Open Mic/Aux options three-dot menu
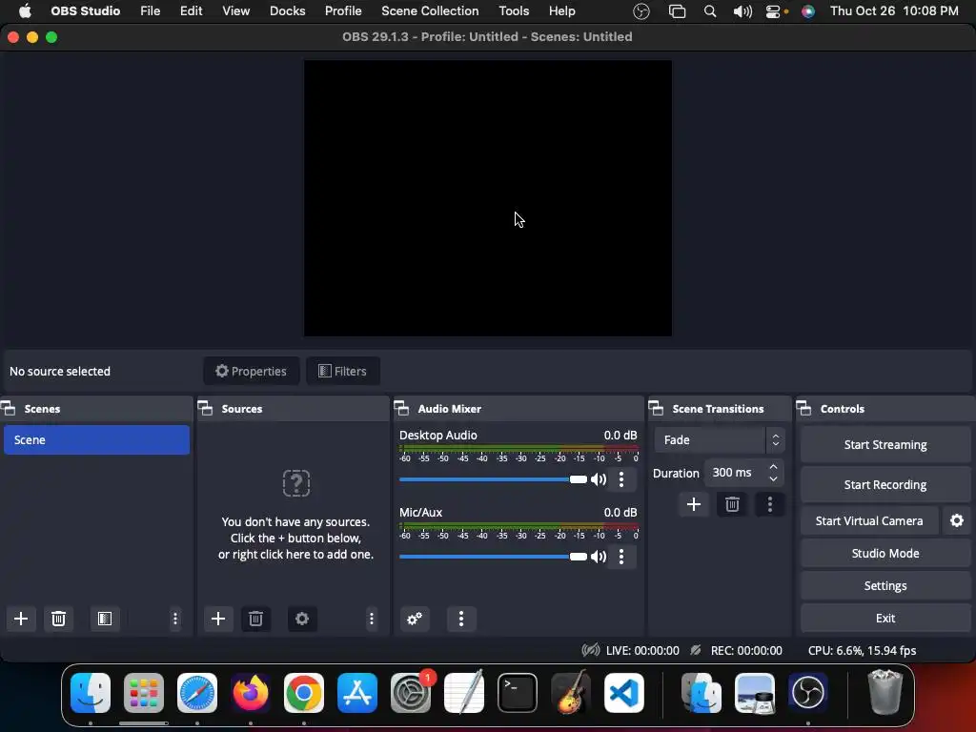The height and width of the screenshot is (732, 976). (x=621, y=557)
